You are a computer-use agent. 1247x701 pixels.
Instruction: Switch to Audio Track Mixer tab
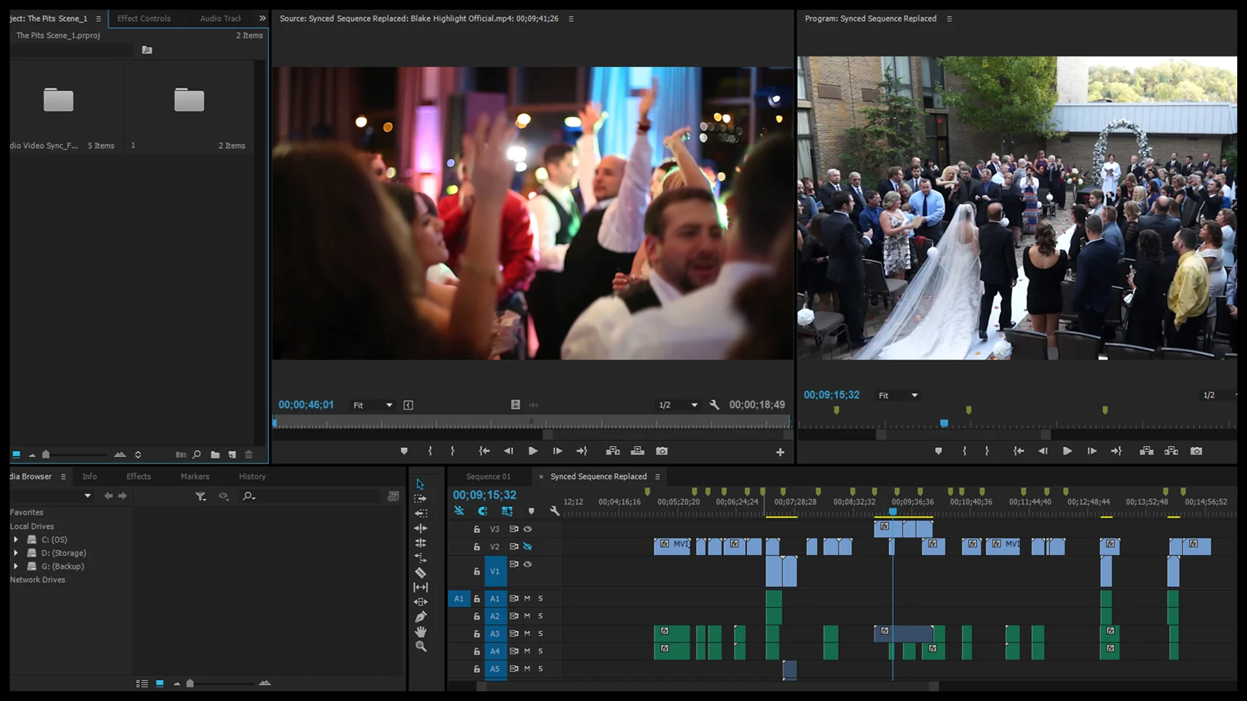click(x=220, y=18)
